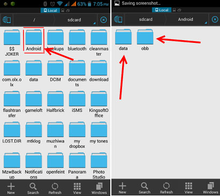
Task: Open the gameloft folder
Action: [34, 102]
